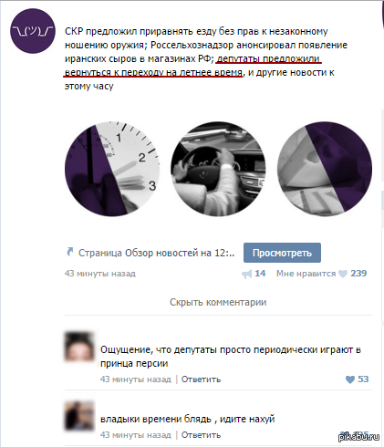The height and width of the screenshot is (447, 384).
Task: Click the Мне нравится label
Action: point(306,274)
